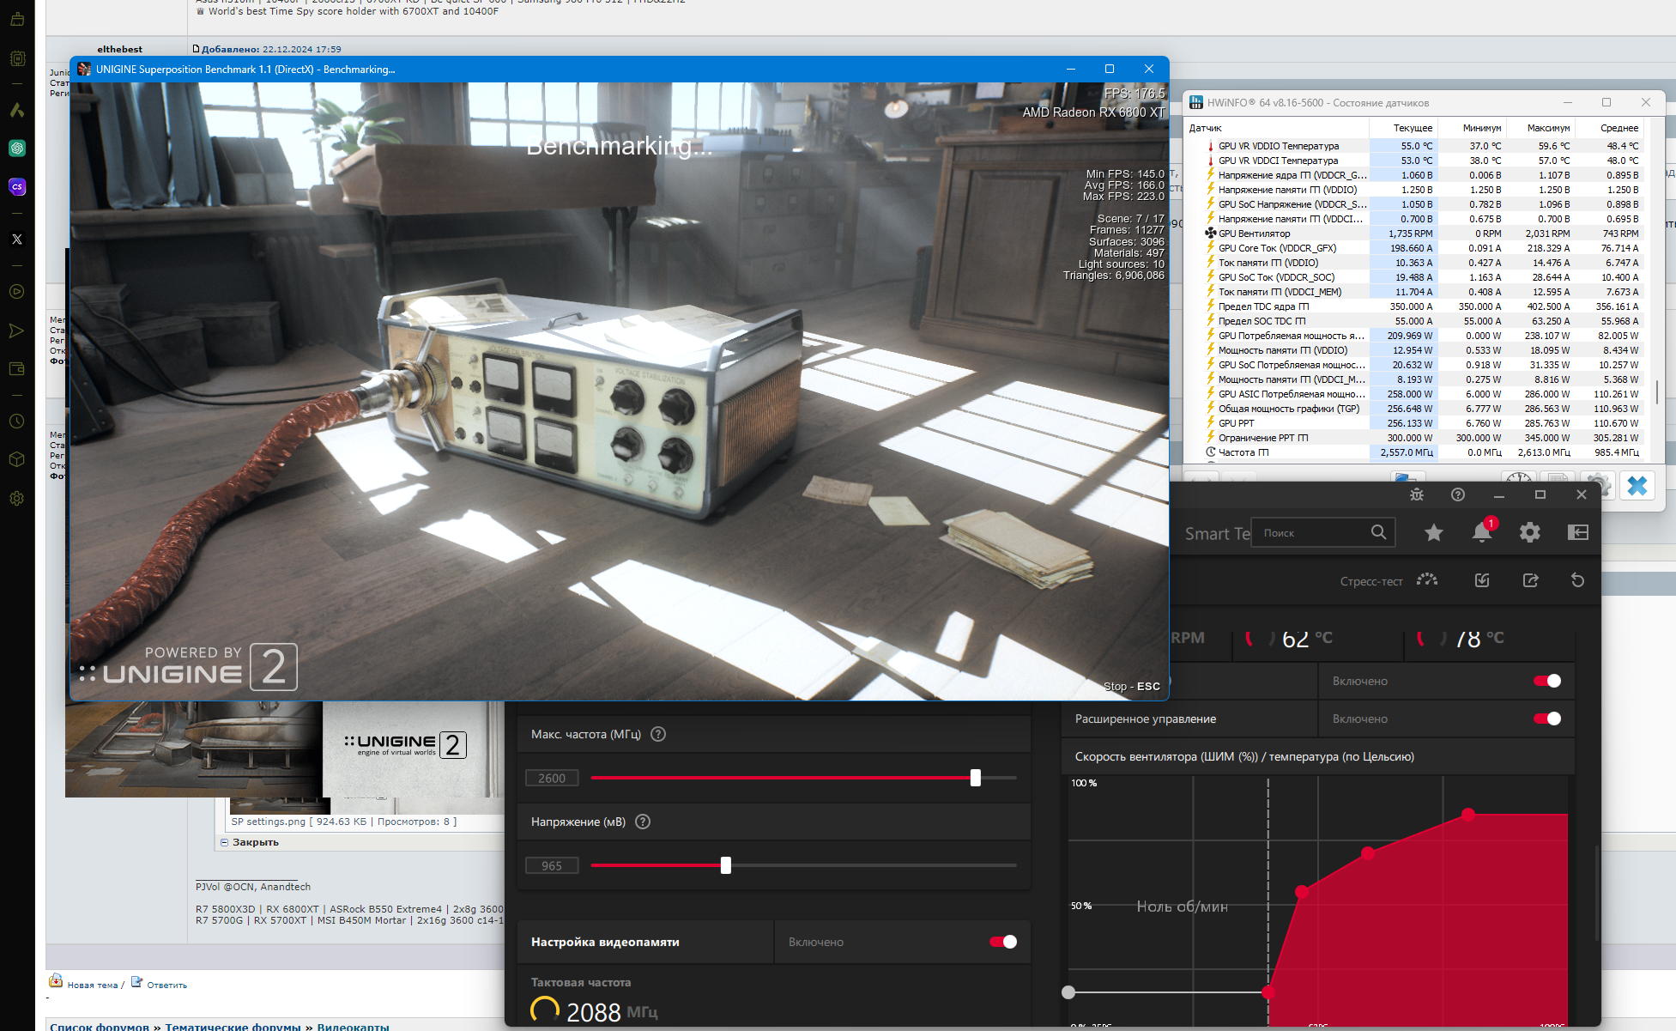Click the Максимум column header in HWiNFO
Image resolution: width=1676 pixels, height=1031 pixels.
[x=1548, y=128]
